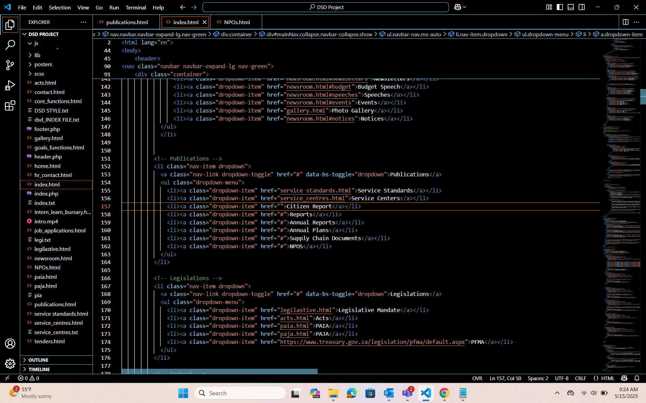This screenshot has width=646, height=403.
Task: Toggle the primary sidebar layout button
Action: (x=560, y=7)
